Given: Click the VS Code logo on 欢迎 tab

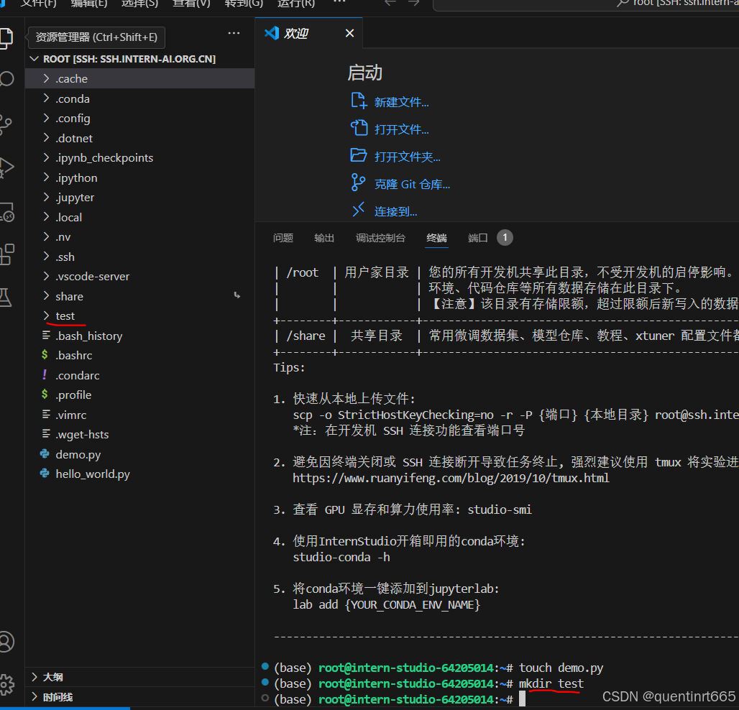Looking at the screenshot, I should pyautogui.click(x=272, y=33).
